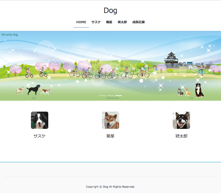Open the 龍星 red Shiba photo thumbnail

click(110, 120)
